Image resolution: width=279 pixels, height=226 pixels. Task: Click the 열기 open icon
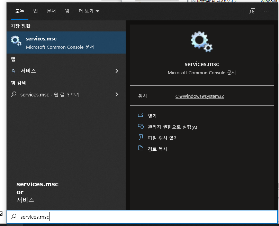point(141,115)
